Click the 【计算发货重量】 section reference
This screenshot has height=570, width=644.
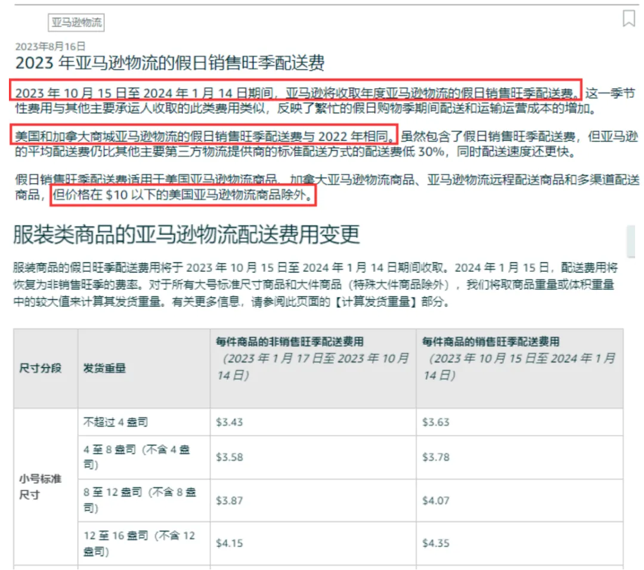click(376, 302)
